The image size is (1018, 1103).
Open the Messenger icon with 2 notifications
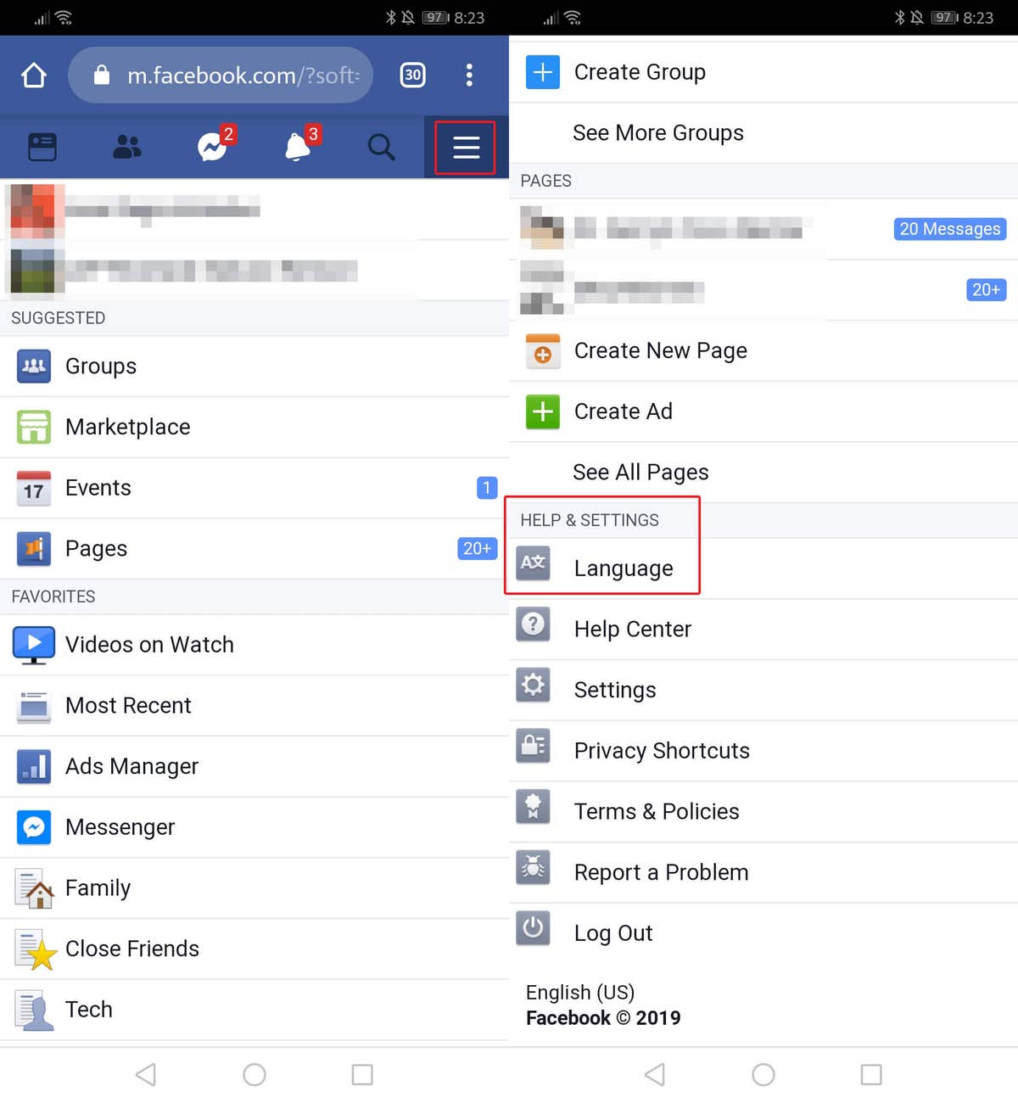pos(213,146)
